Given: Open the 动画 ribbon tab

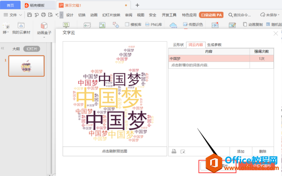Looking at the screenshot, I should 94,15.
